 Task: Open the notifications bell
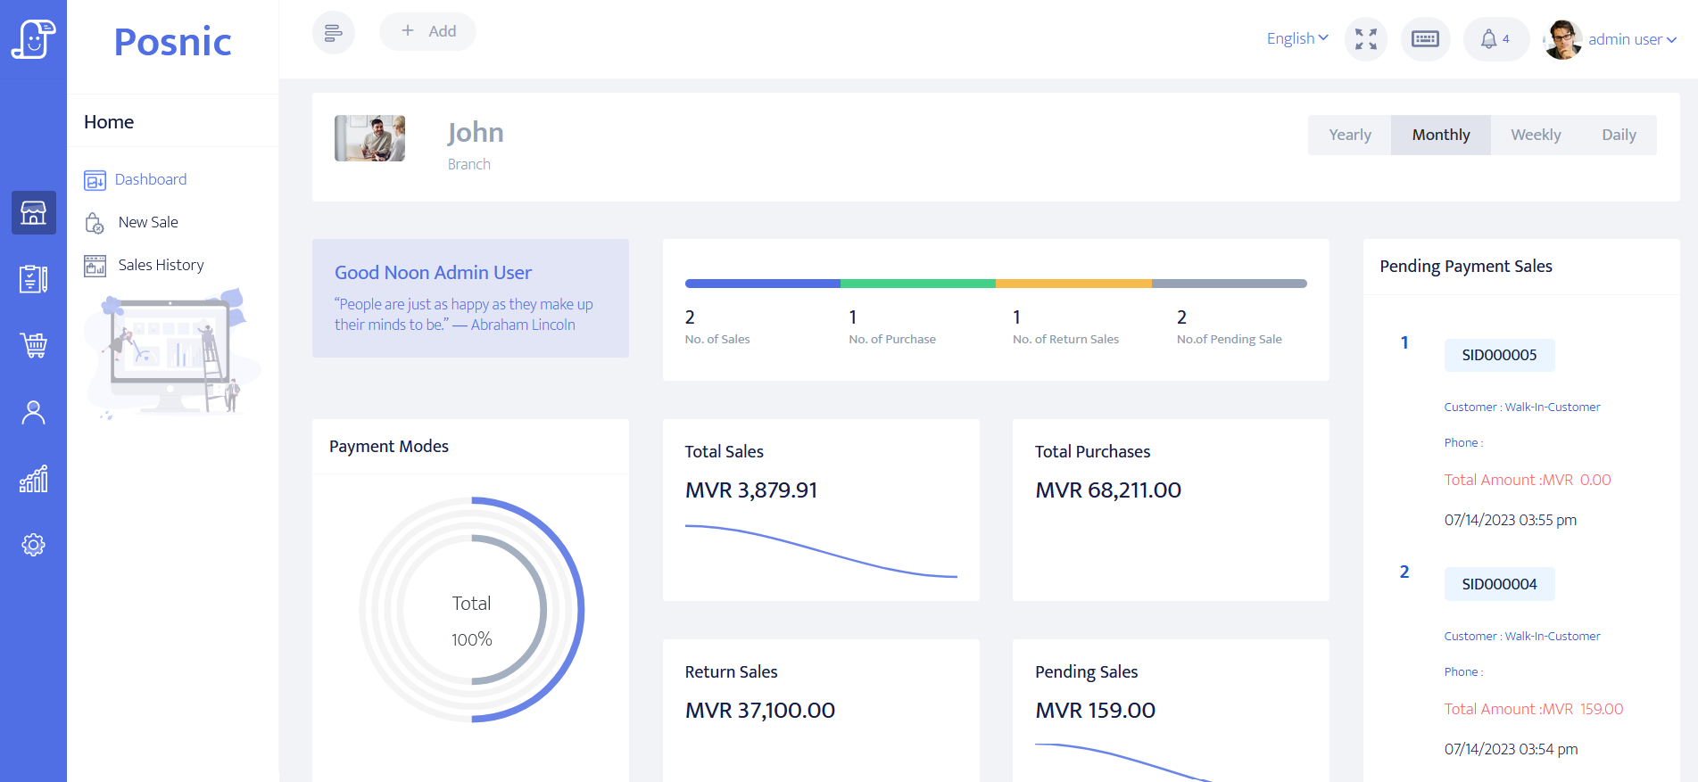tap(1495, 39)
